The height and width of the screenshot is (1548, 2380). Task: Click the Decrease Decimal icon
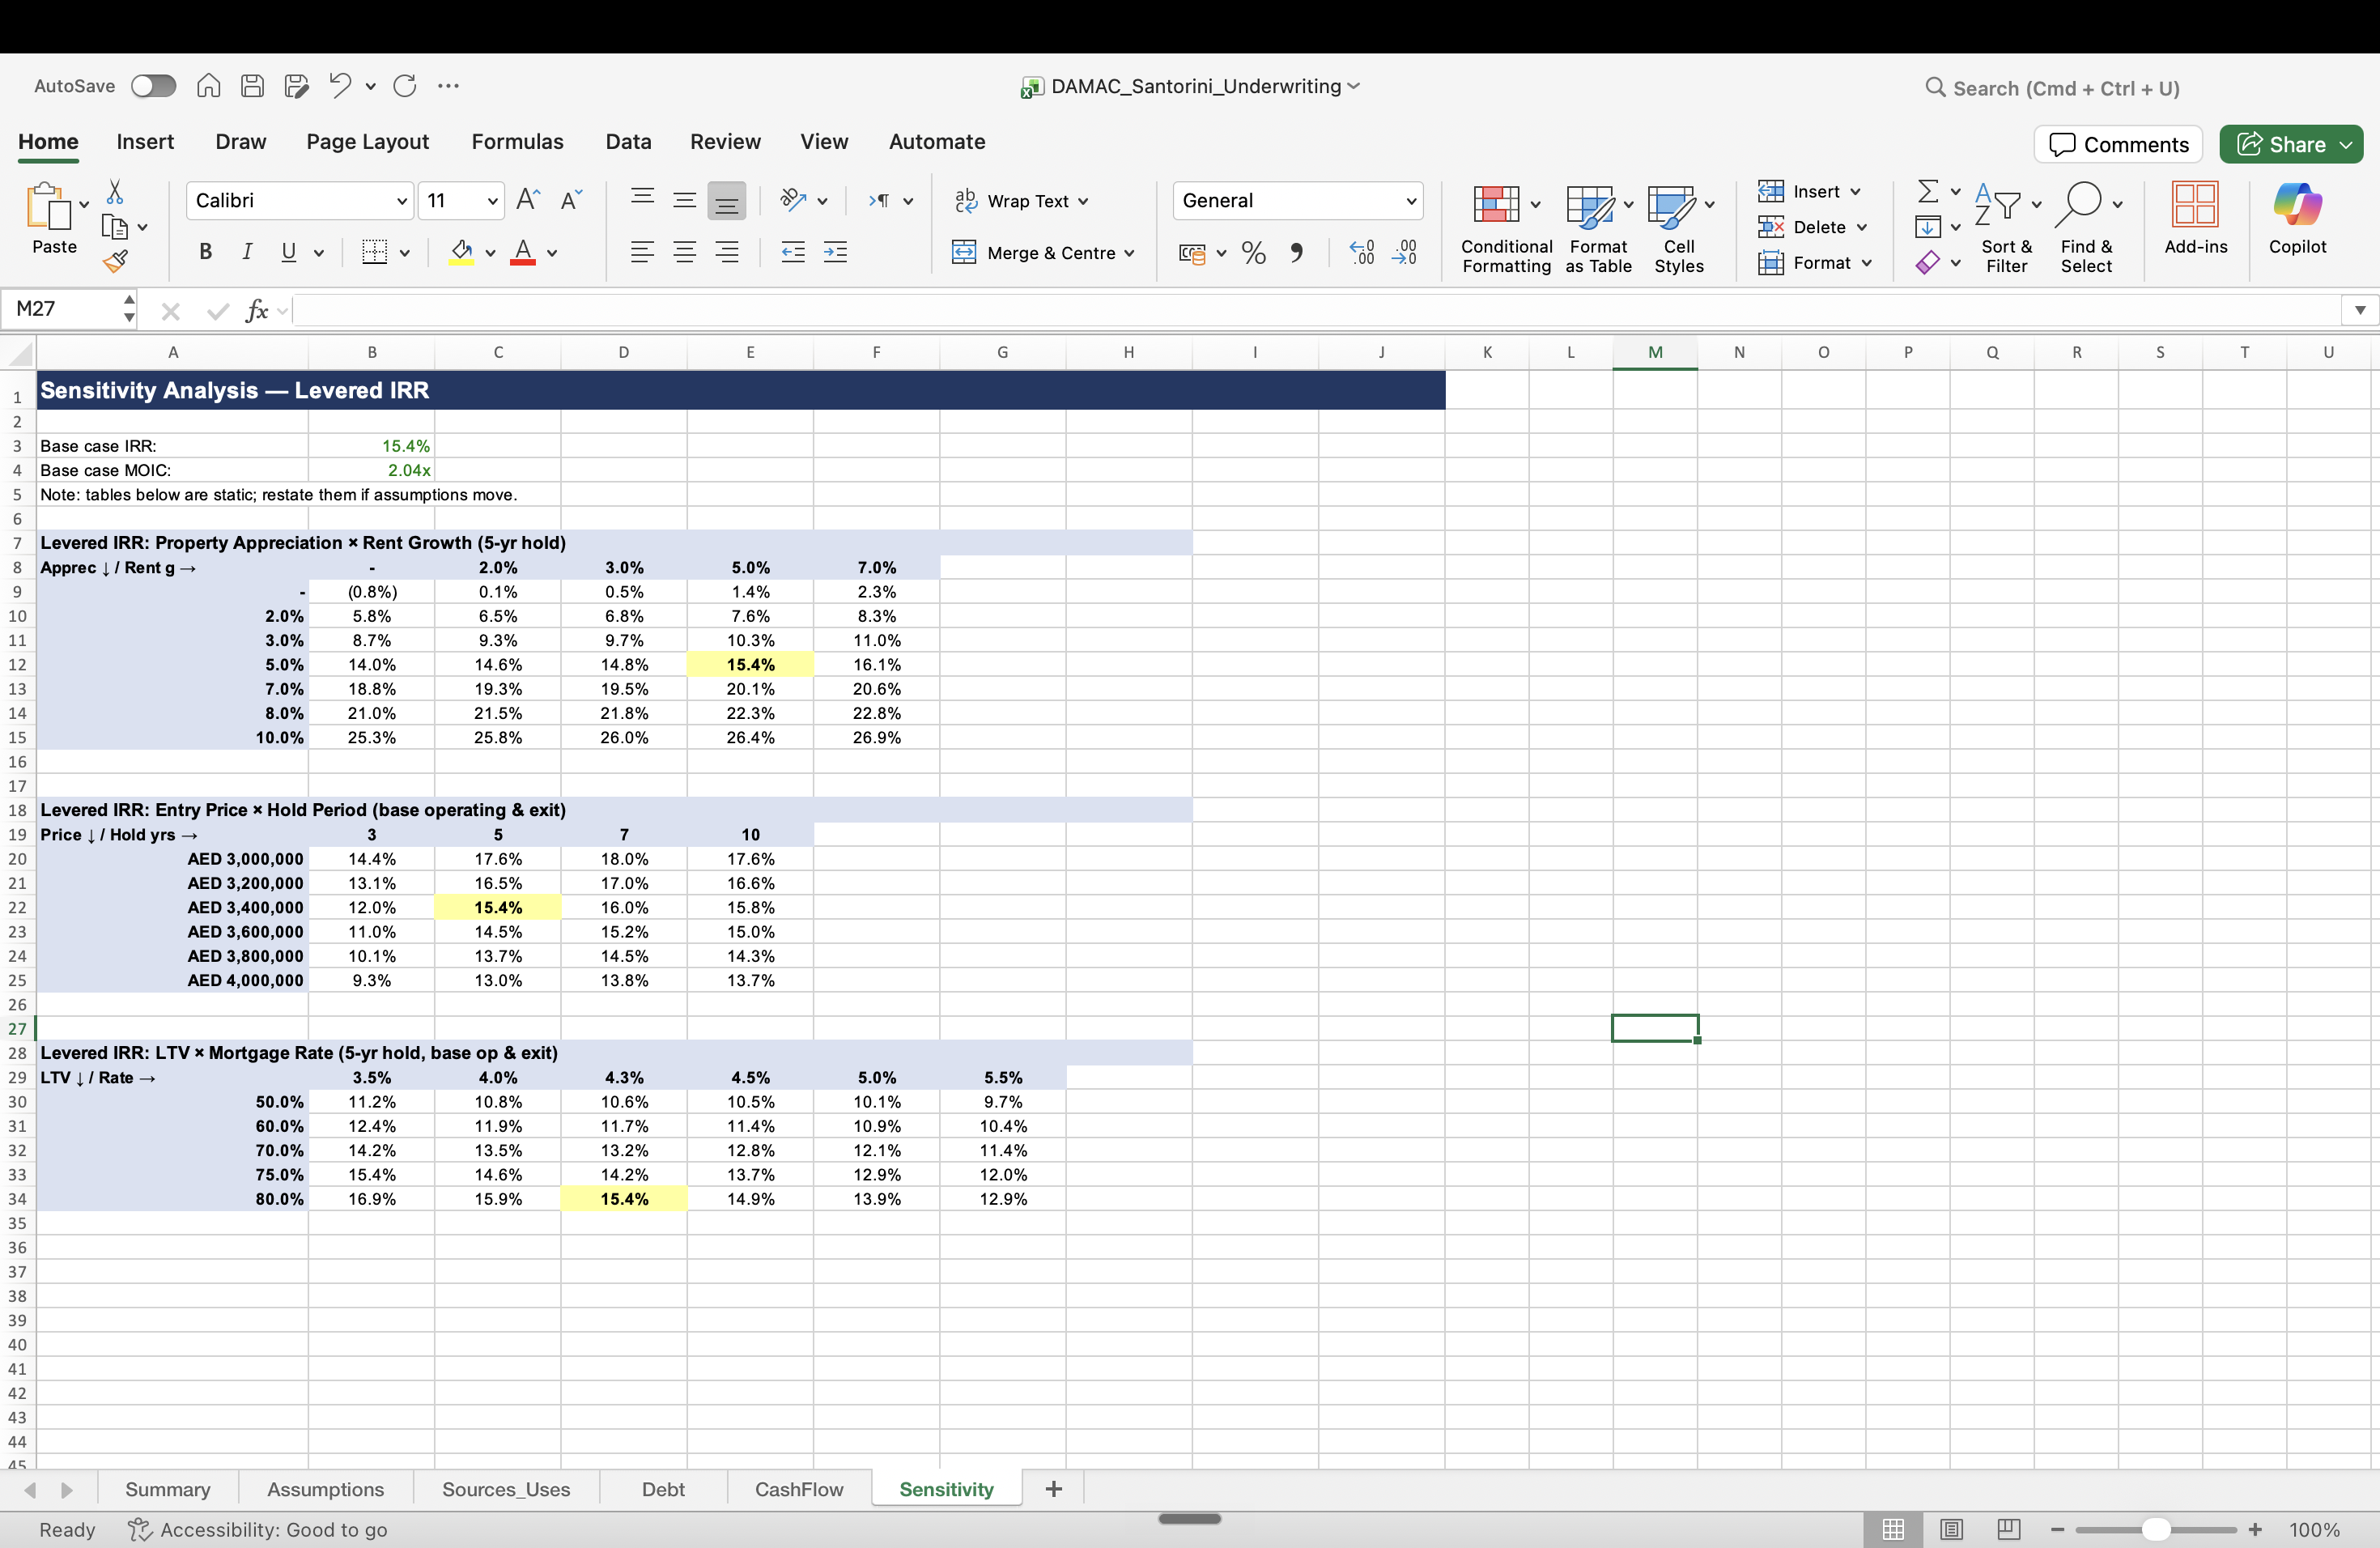(x=1404, y=253)
